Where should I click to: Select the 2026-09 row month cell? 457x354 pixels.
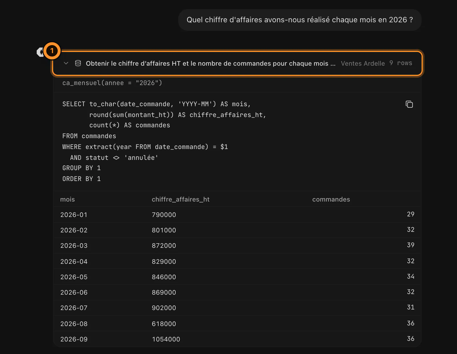[74, 339]
